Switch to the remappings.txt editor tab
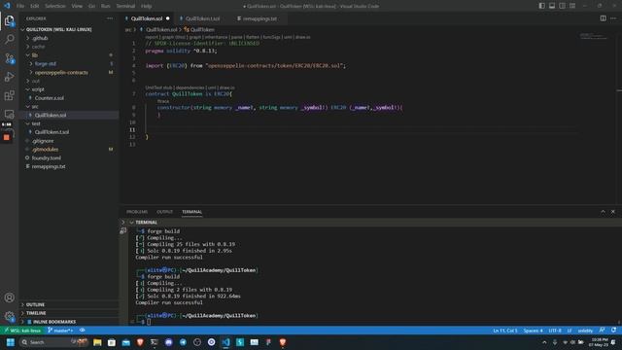This screenshot has height=350, width=622. click(259, 18)
